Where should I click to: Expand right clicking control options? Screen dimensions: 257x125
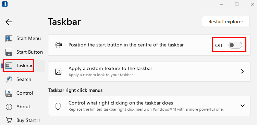(x=242, y=106)
